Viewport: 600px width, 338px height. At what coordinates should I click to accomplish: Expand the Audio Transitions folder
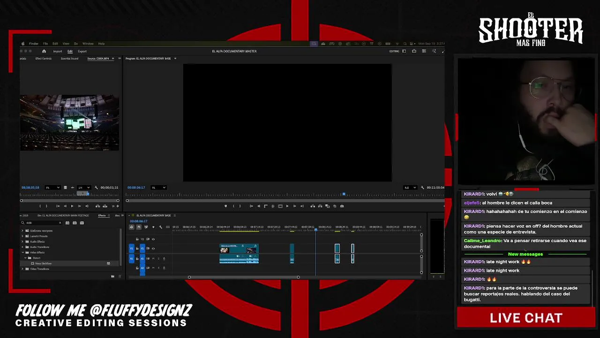[x=22, y=247]
